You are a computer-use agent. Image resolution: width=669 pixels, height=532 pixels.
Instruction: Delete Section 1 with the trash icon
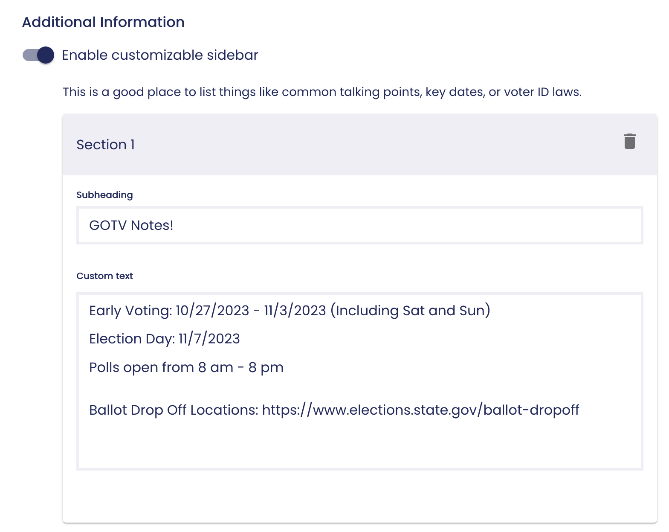click(x=629, y=141)
